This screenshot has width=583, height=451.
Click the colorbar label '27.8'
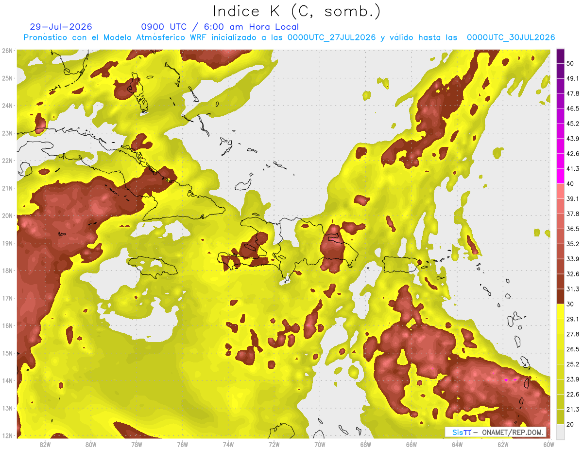pos(573,334)
